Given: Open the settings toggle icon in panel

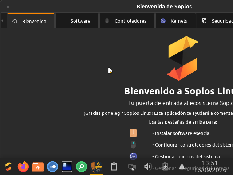Looking at the screenshot, I should tap(52, 167).
